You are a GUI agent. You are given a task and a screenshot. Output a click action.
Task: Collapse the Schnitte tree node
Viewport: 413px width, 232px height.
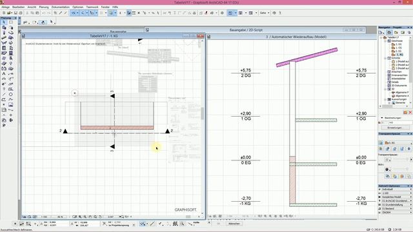[x=385, y=58]
